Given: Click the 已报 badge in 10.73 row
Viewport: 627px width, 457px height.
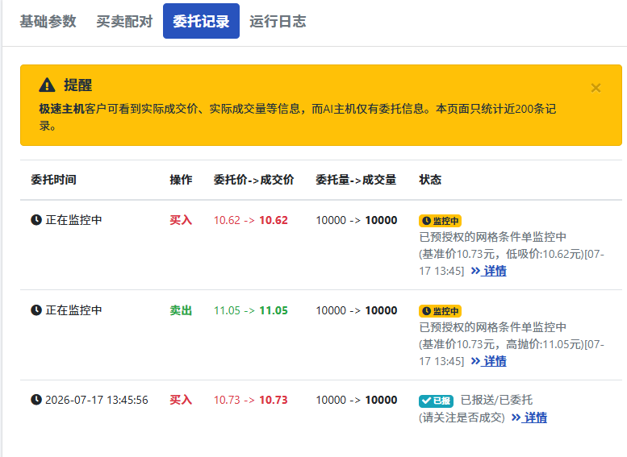Looking at the screenshot, I should coord(437,401).
